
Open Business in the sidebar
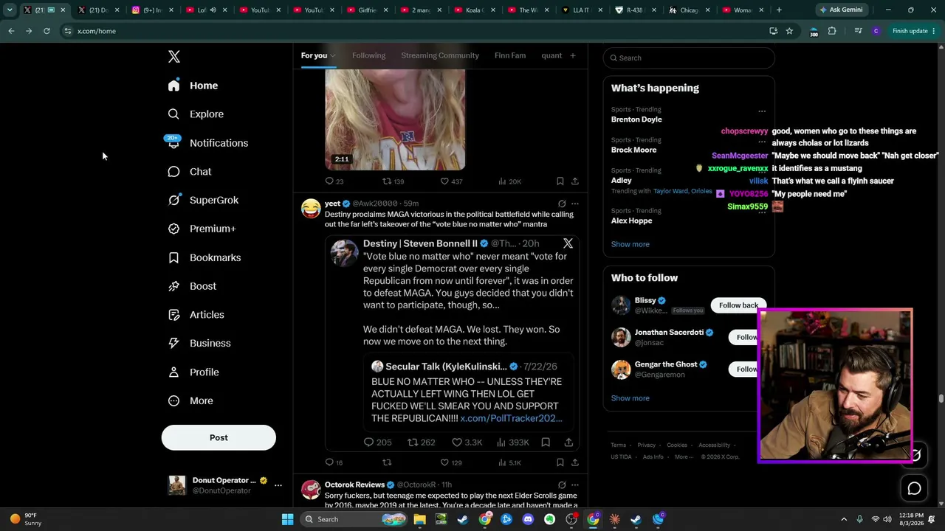(x=199, y=343)
